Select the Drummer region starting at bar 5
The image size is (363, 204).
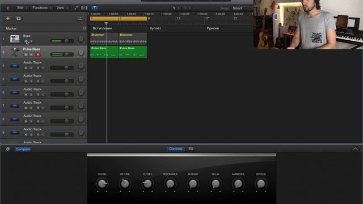pyautogui.click(x=133, y=39)
